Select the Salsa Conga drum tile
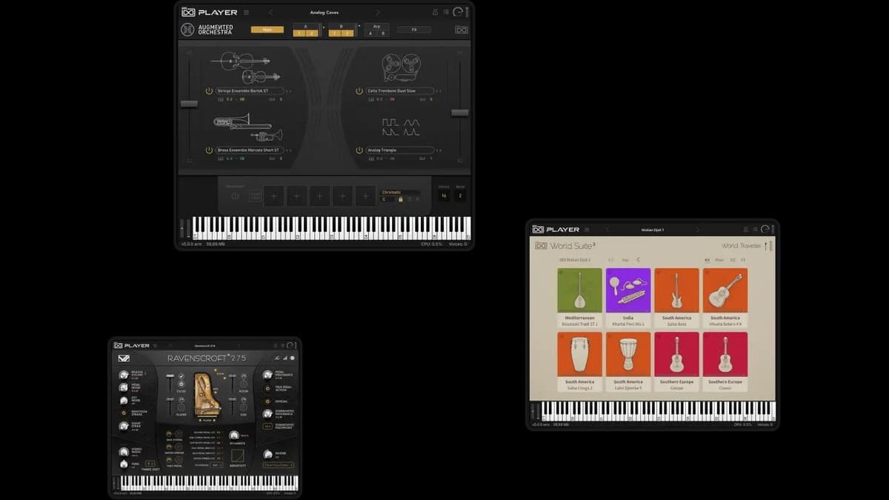889x500 pixels. 579,361
